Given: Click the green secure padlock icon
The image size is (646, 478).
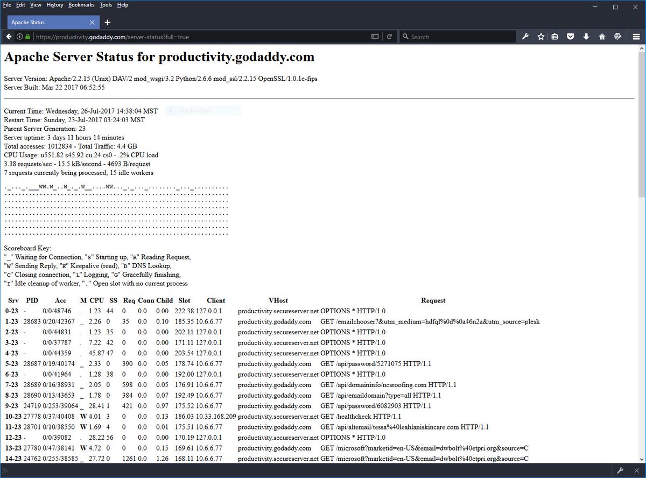Looking at the screenshot, I should pyautogui.click(x=27, y=37).
